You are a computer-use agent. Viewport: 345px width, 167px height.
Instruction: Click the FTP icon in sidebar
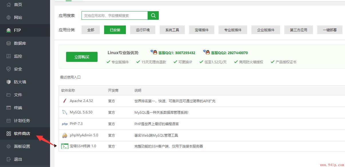click(9, 30)
